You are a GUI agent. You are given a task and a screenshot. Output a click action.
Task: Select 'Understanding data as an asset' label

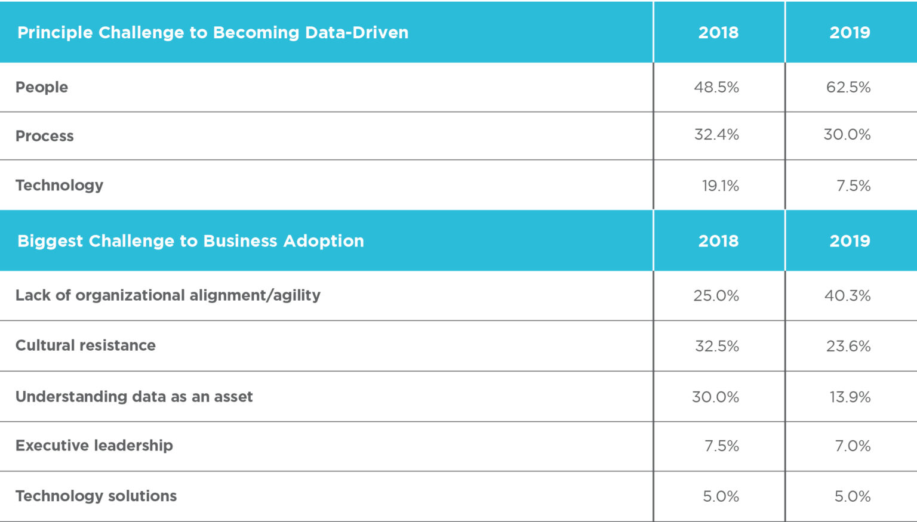tap(134, 397)
